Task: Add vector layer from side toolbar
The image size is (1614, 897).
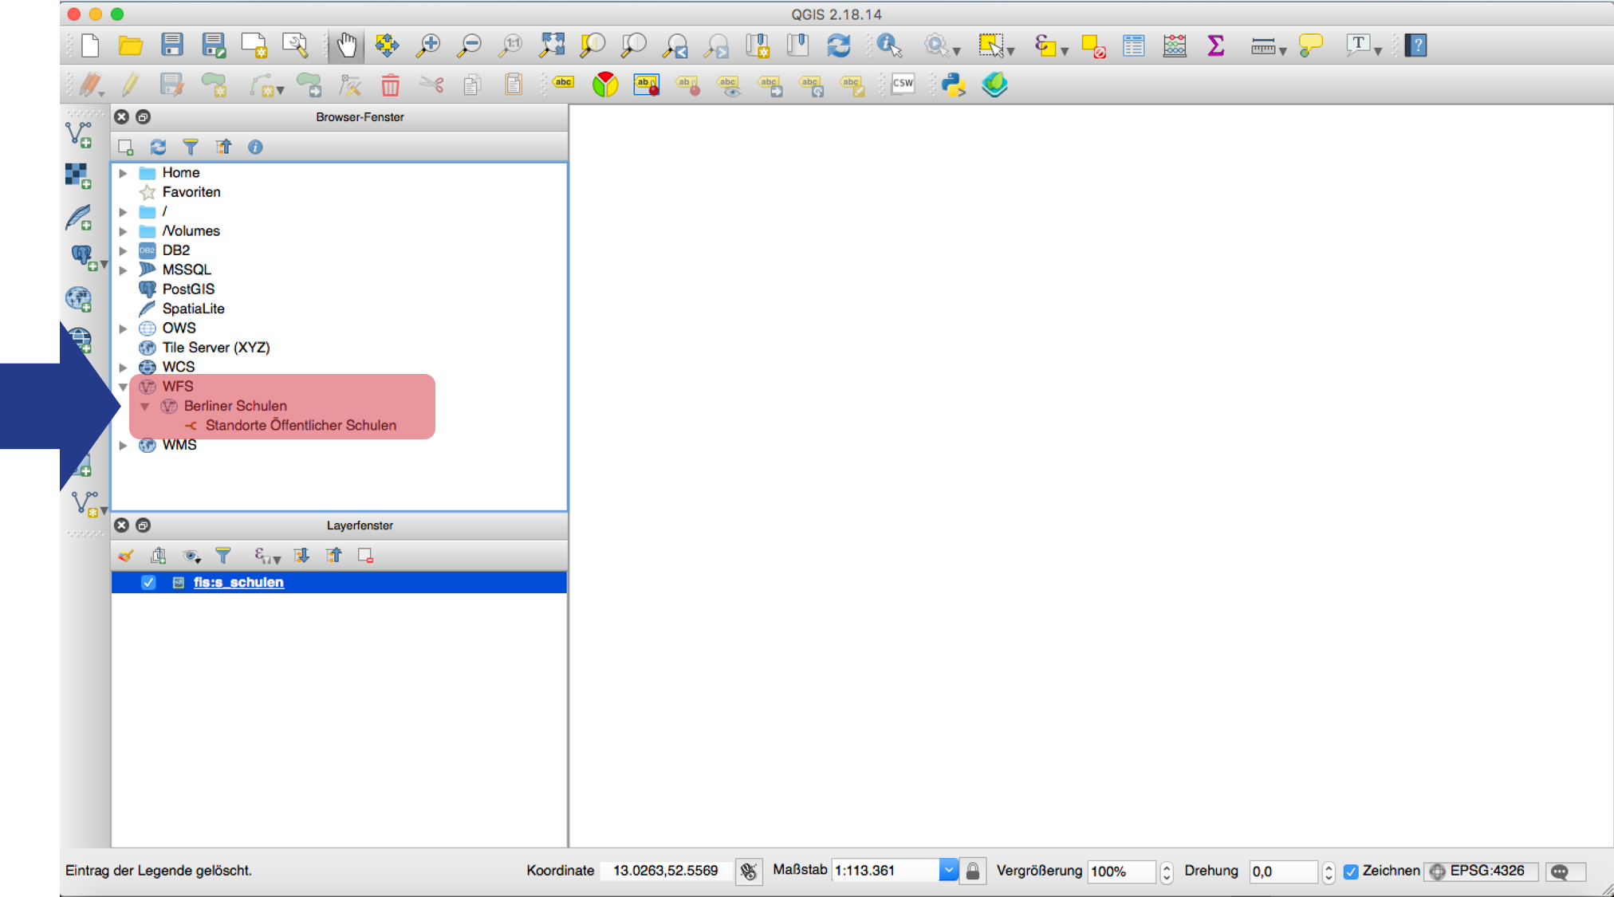Action: click(x=79, y=134)
